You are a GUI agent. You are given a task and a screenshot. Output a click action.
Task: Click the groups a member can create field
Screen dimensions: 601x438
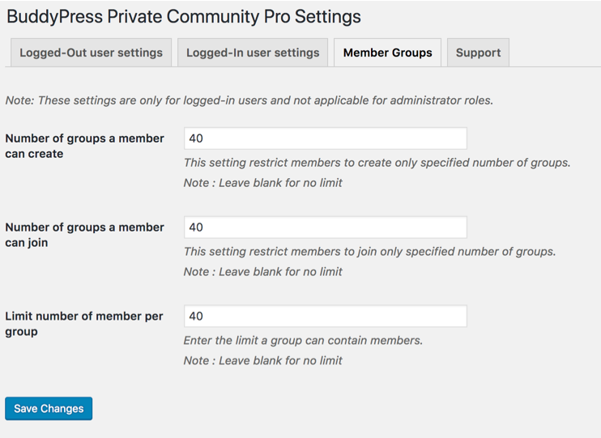click(326, 138)
